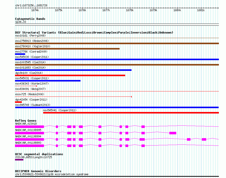Click the blue nsv945749 (Sudmant2013) bar

coord(117,107)
